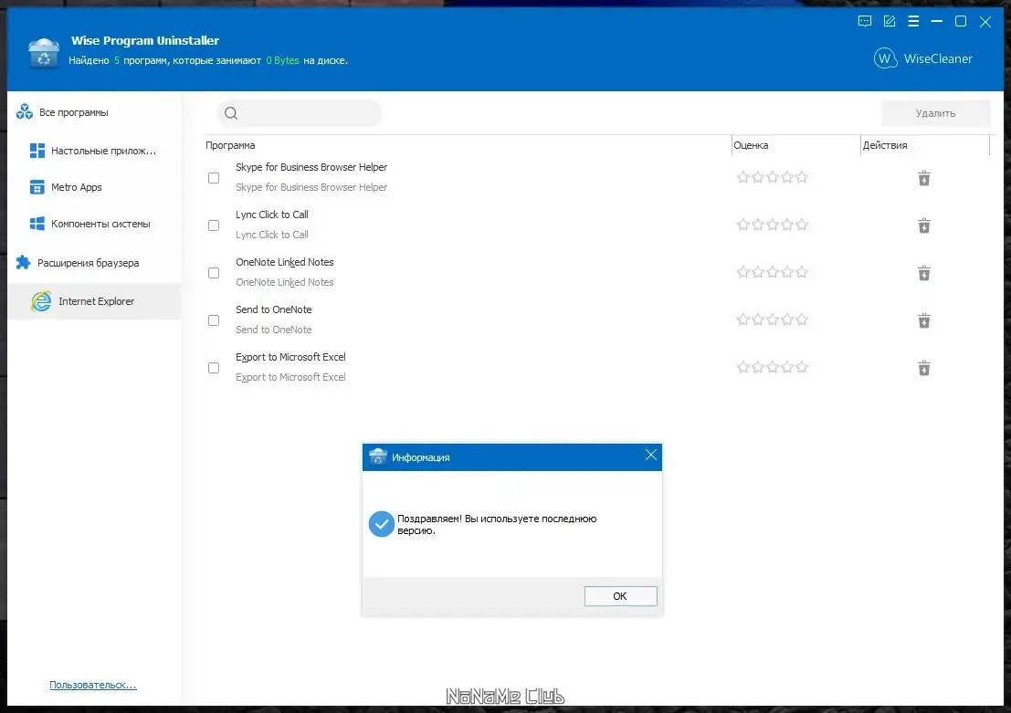Rate Export to Microsoft Excel with stars
Screen dimensions: 1011x713
(772, 367)
